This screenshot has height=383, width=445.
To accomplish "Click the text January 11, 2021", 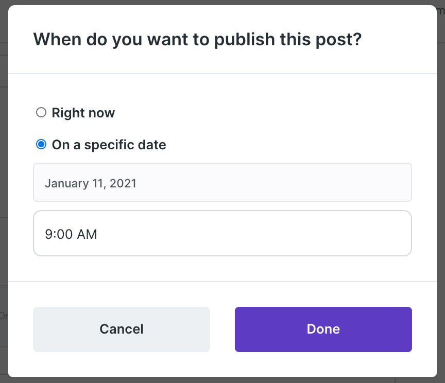I will 91,184.
